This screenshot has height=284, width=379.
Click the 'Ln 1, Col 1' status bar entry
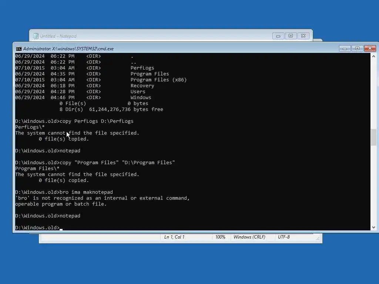pyautogui.click(x=174, y=237)
